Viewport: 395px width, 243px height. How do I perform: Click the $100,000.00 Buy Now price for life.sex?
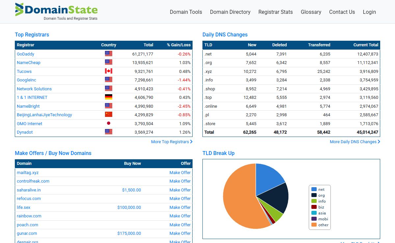coord(129,207)
